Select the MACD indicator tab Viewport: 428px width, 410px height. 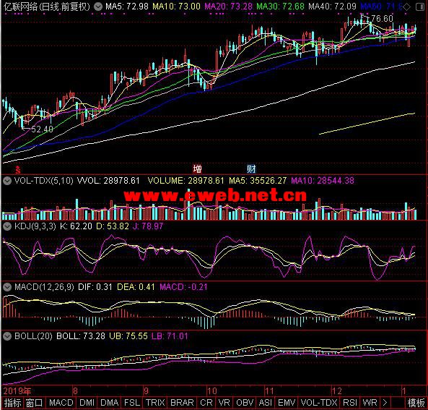(61, 403)
